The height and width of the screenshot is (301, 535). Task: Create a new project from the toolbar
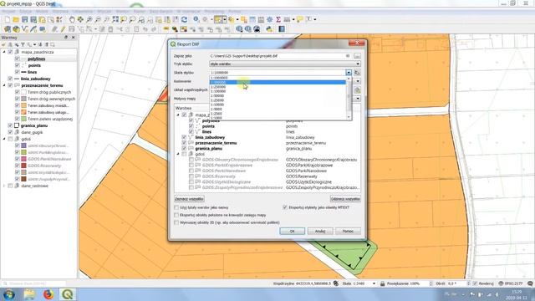click(x=8, y=20)
